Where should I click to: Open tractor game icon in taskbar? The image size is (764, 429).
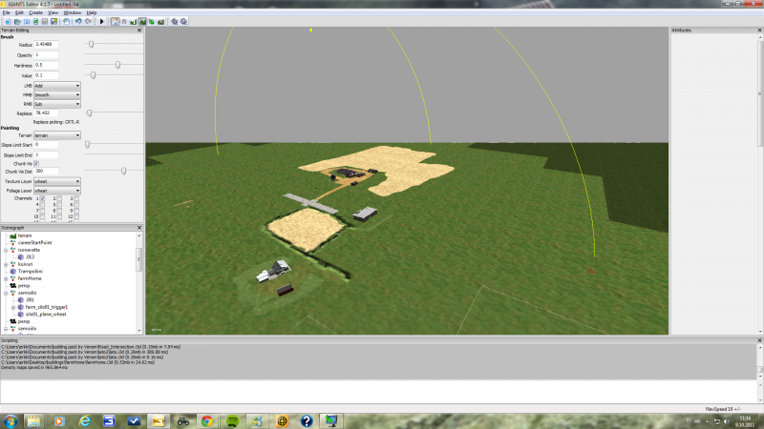point(182,420)
